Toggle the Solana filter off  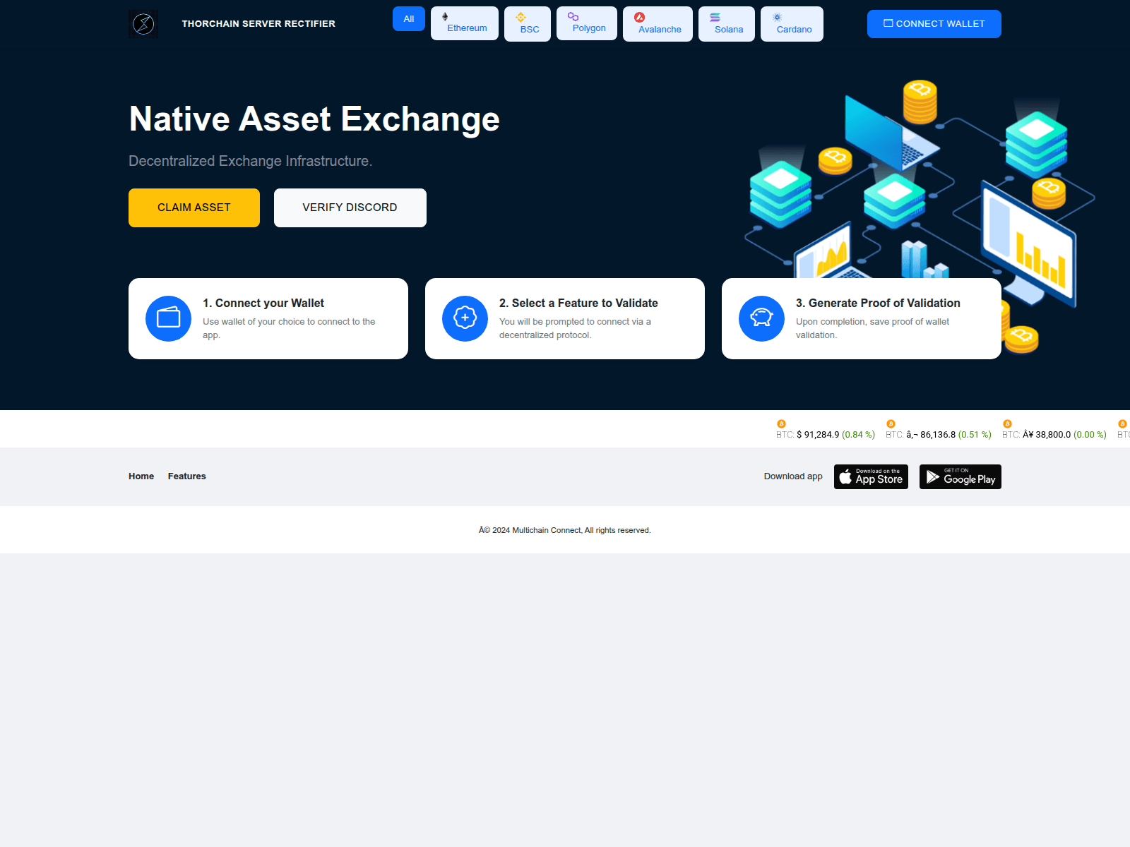[x=726, y=23]
